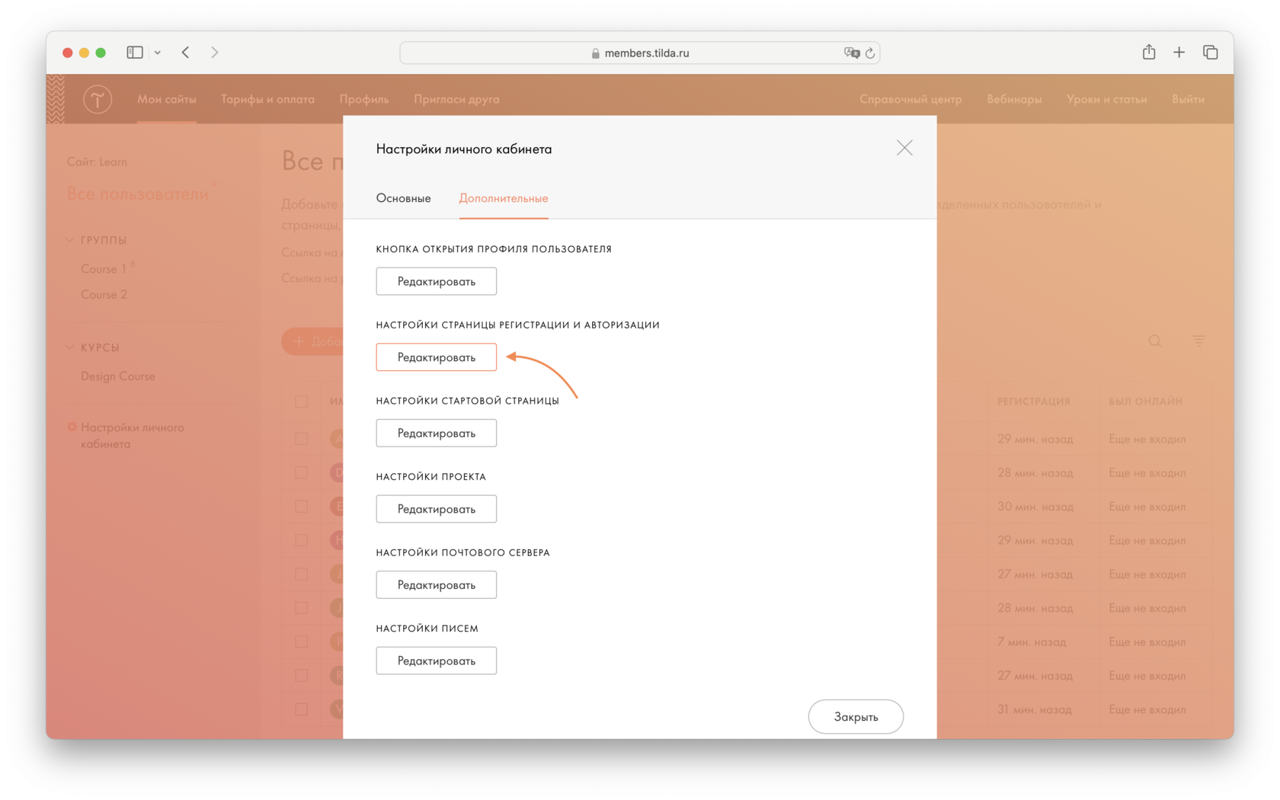
Task: Click the '31 мин. назад' cell
Action: pos(1035,709)
